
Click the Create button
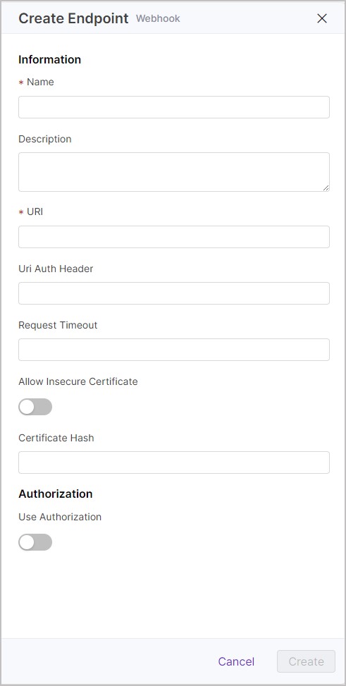click(x=307, y=661)
